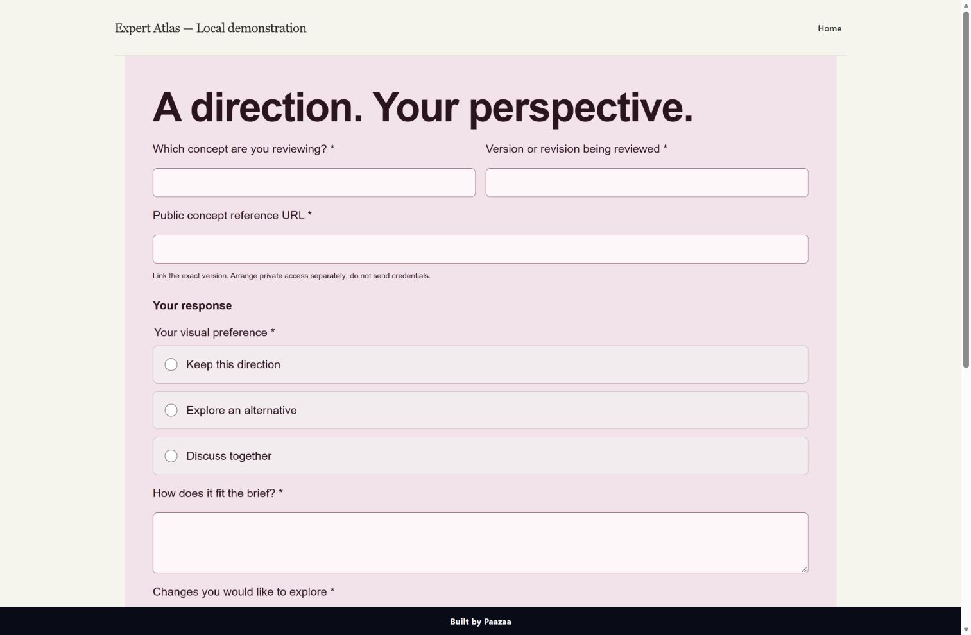Focus the Version or revision being reviewed field
Viewport: 971px width, 635px height.
tap(647, 183)
